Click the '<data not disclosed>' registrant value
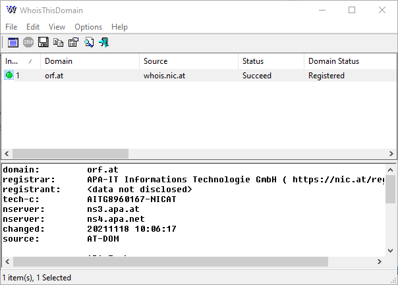This screenshot has width=398, height=285. 140,190
